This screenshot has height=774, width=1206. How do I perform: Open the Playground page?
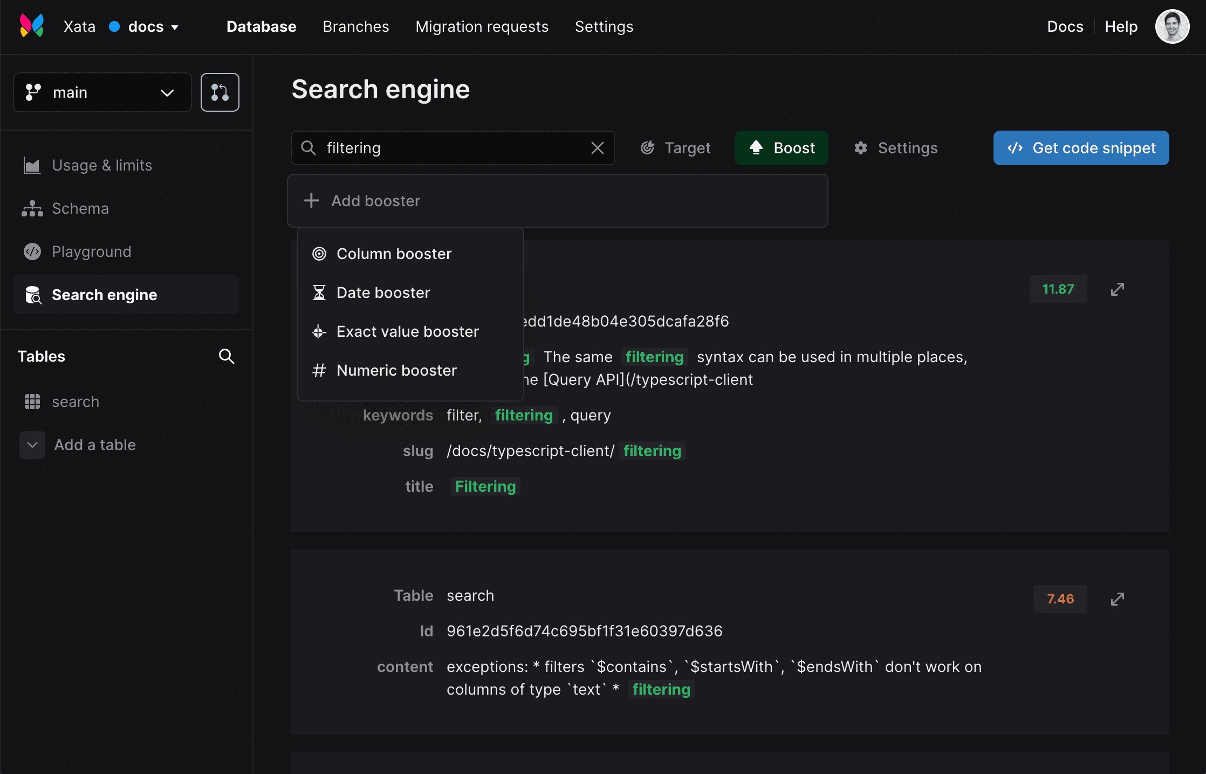click(126, 252)
